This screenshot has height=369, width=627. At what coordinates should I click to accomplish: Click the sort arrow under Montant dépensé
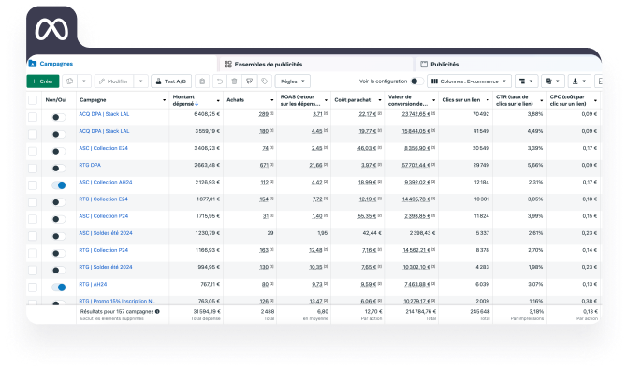(197, 104)
